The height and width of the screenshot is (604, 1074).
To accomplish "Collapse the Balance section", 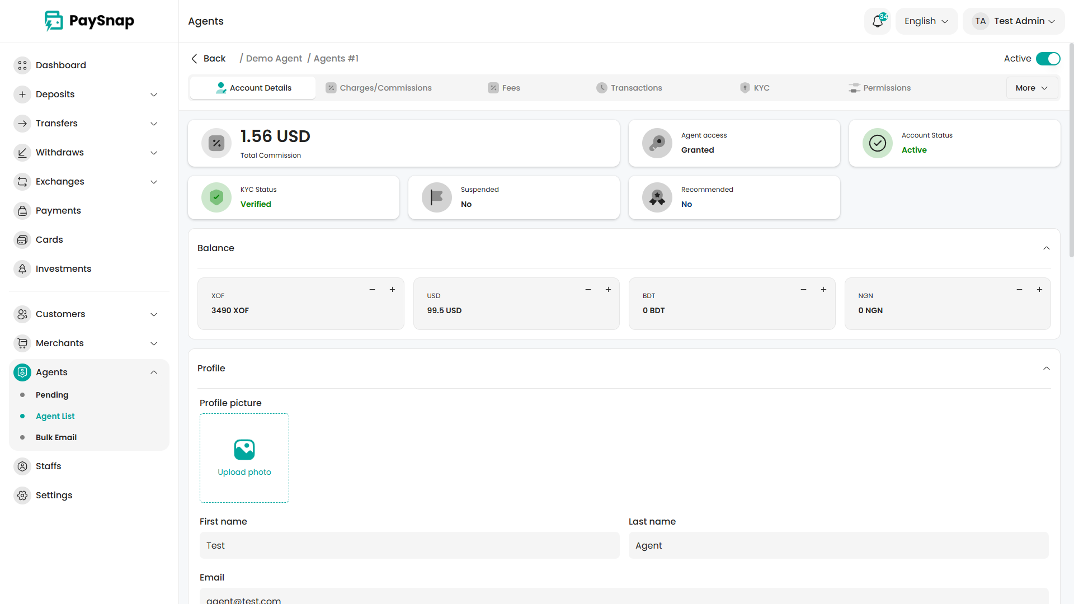I will tap(1046, 248).
